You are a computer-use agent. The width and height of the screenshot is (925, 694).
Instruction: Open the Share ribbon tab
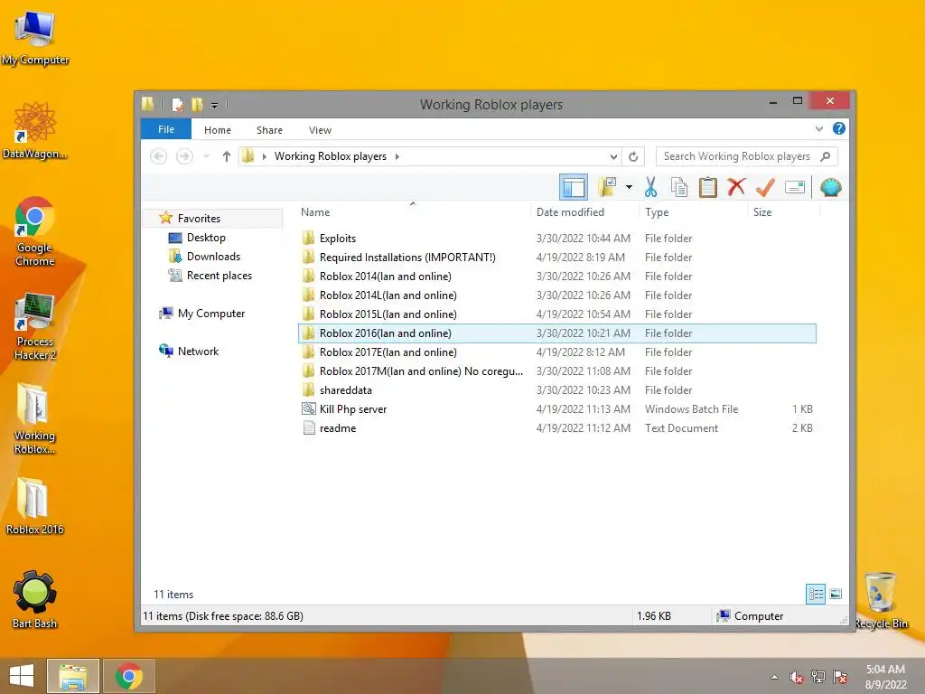[x=269, y=130]
